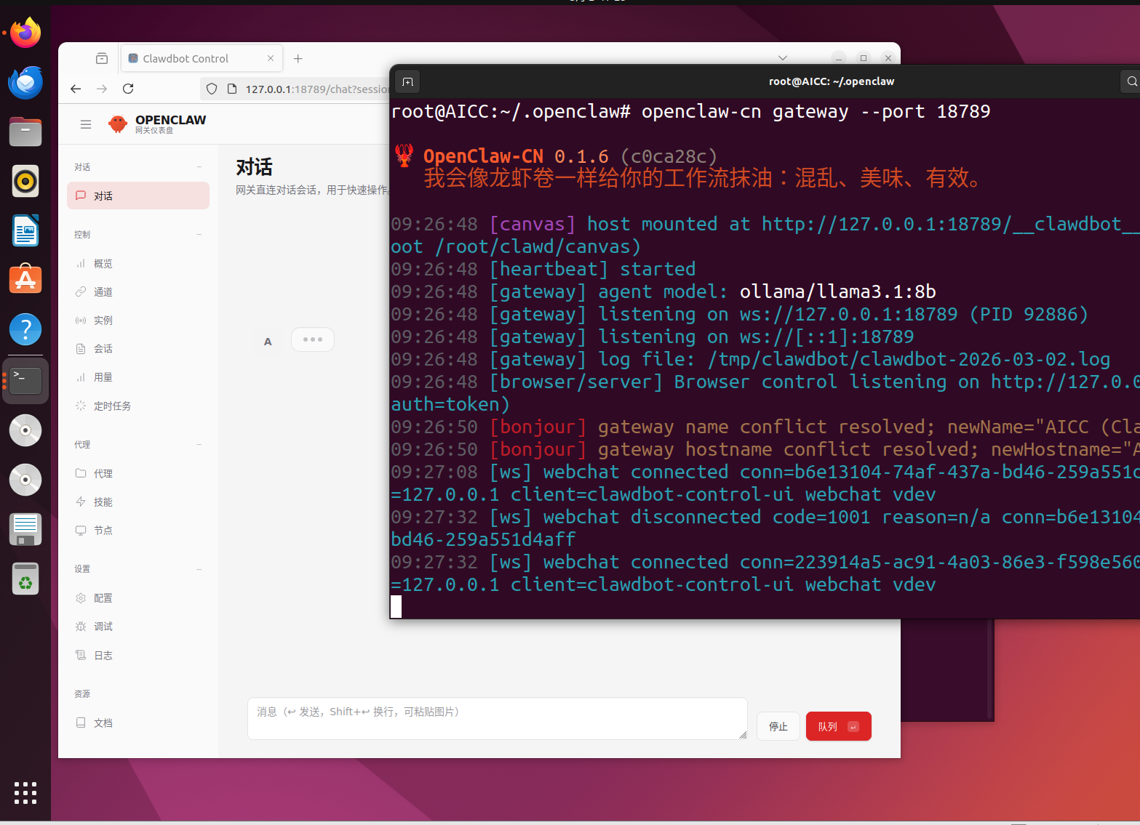Click the browser forward arrow
Viewport: 1140px width, 825px height.
(x=102, y=89)
